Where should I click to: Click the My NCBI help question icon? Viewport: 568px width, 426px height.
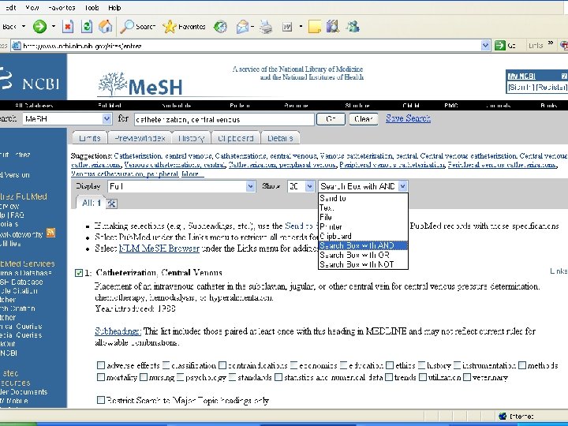564,76
